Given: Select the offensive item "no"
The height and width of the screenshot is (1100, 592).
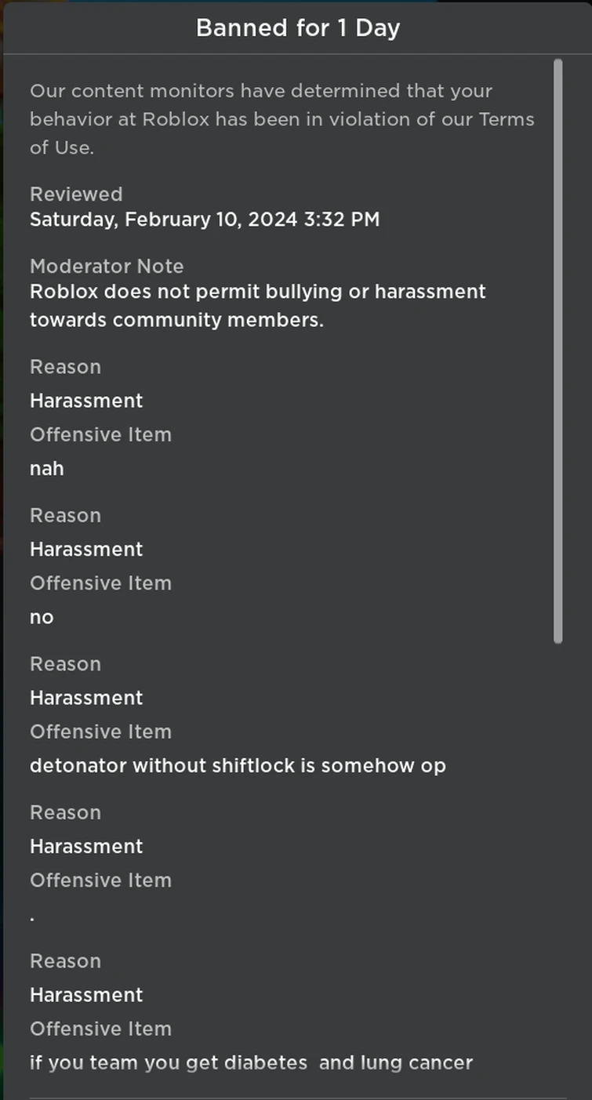Looking at the screenshot, I should tap(42, 618).
